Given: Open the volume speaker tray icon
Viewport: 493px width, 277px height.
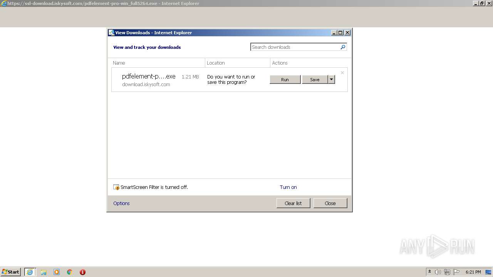Looking at the screenshot, I should click(x=438, y=272).
